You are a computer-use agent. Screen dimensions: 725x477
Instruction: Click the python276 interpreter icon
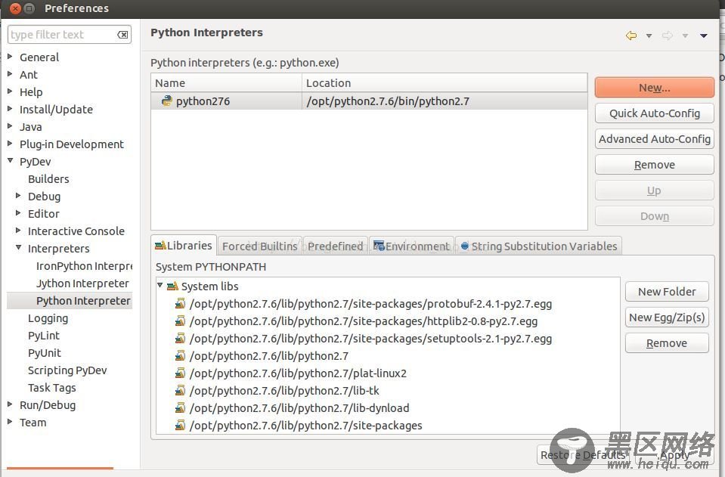point(166,101)
